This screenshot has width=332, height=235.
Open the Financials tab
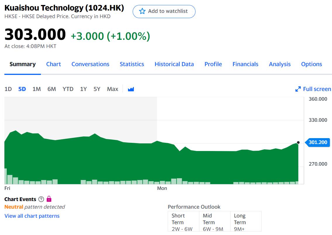point(245,64)
